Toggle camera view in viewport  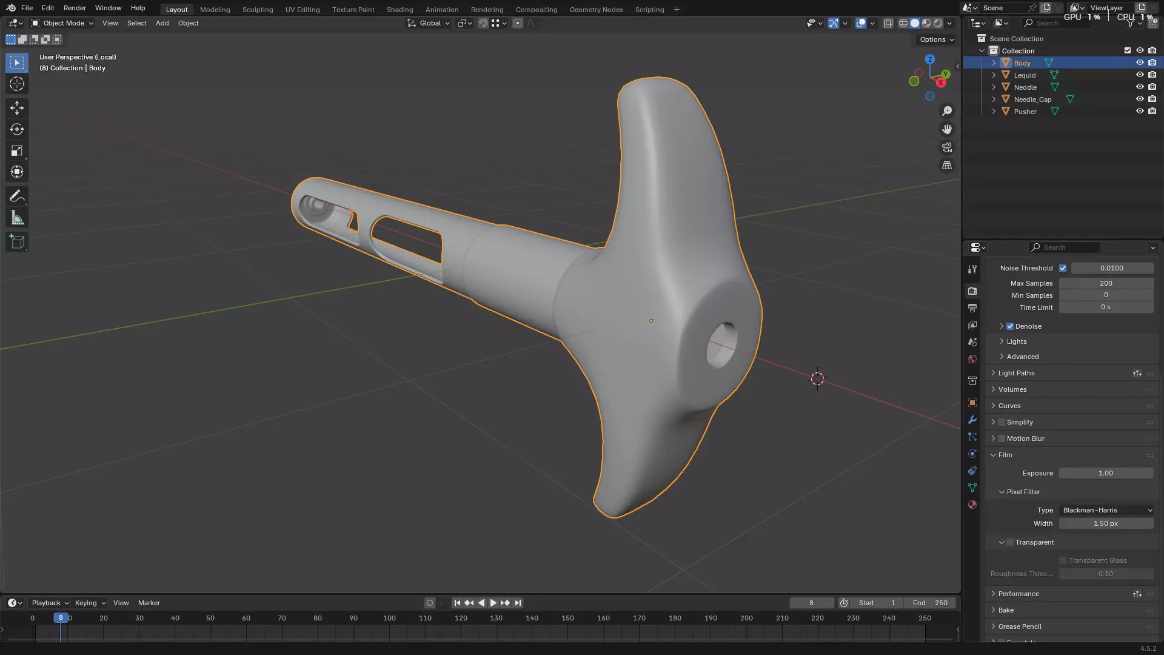(947, 147)
